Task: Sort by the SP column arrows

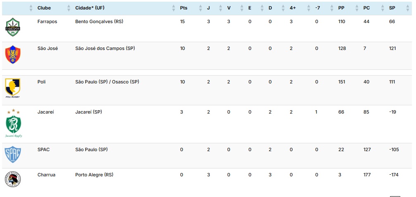Action: coord(407,8)
